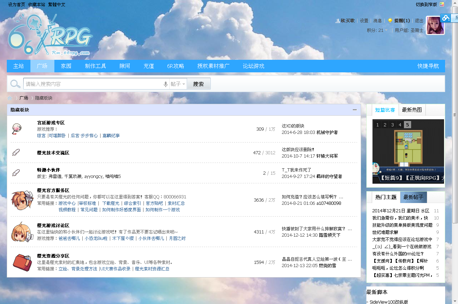
Task: Click the 设为首页 link
Action: pyautogui.click(x=16, y=5)
